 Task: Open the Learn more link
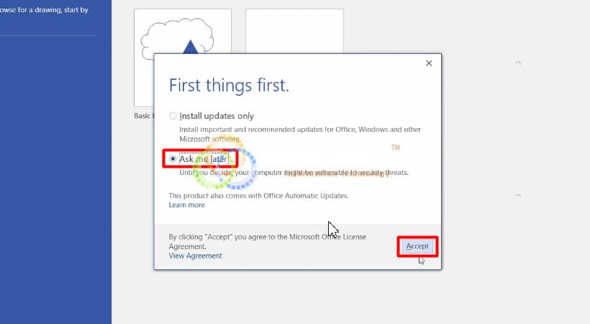pos(186,205)
